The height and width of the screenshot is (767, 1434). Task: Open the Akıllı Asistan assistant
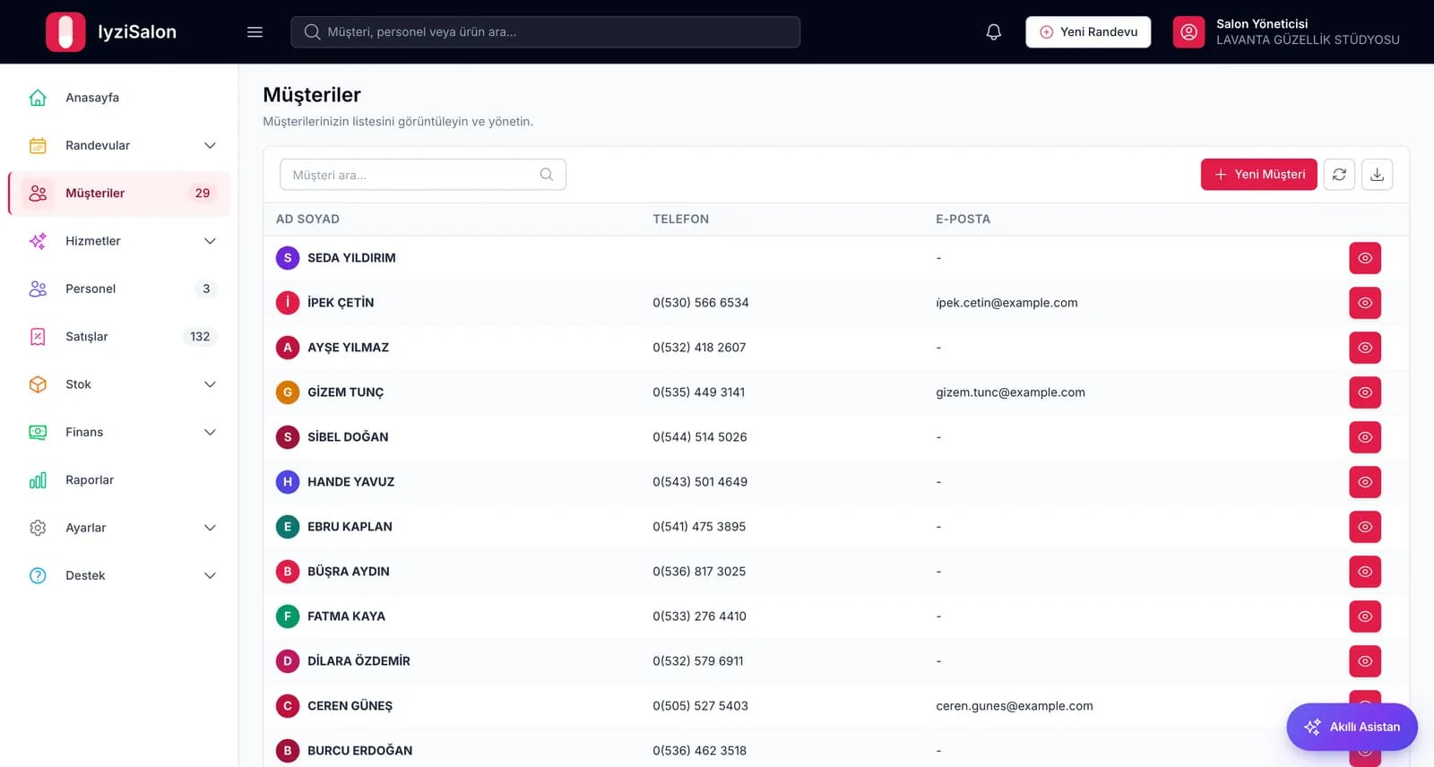tap(1352, 727)
